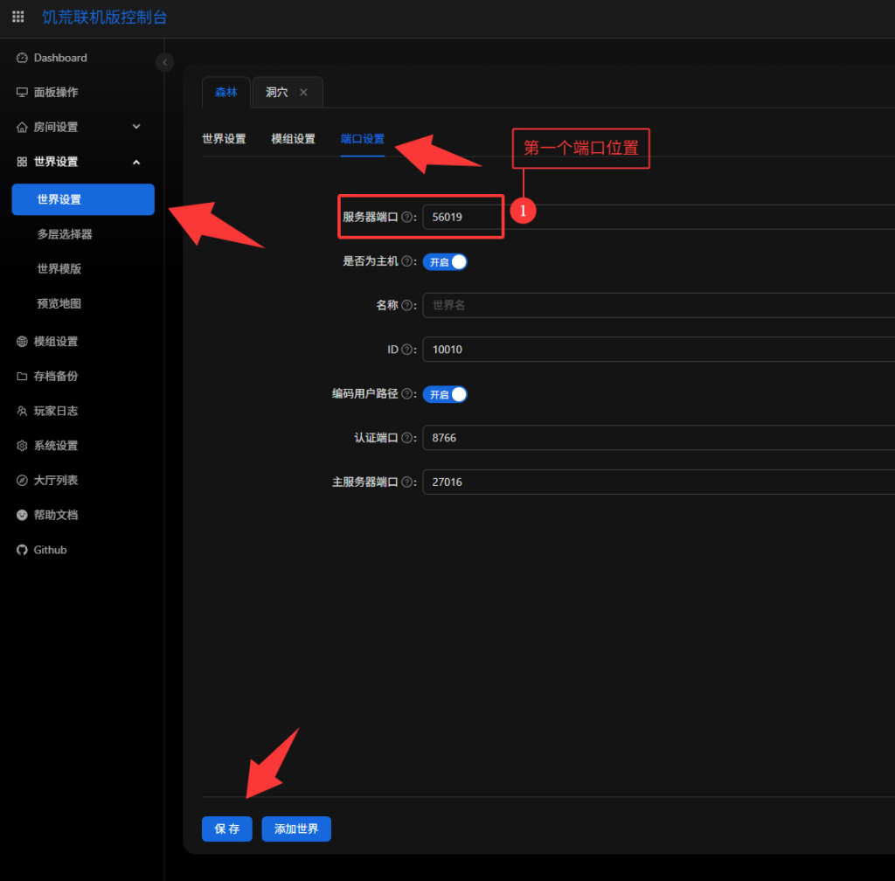Toggle the 是否为主机 switch
Image resolution: width=895 pixels, height=881 pixels.
point(445,261)
